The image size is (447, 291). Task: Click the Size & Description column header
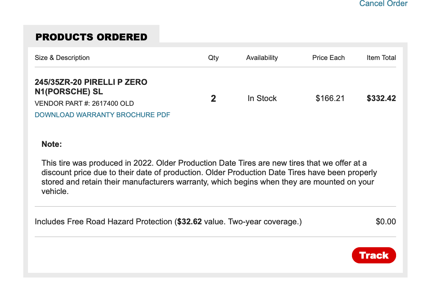click(x=62, y=58)
